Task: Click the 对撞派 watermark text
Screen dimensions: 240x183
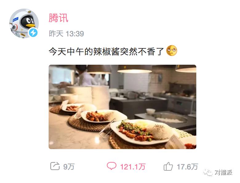Action: tap(223, 173)
